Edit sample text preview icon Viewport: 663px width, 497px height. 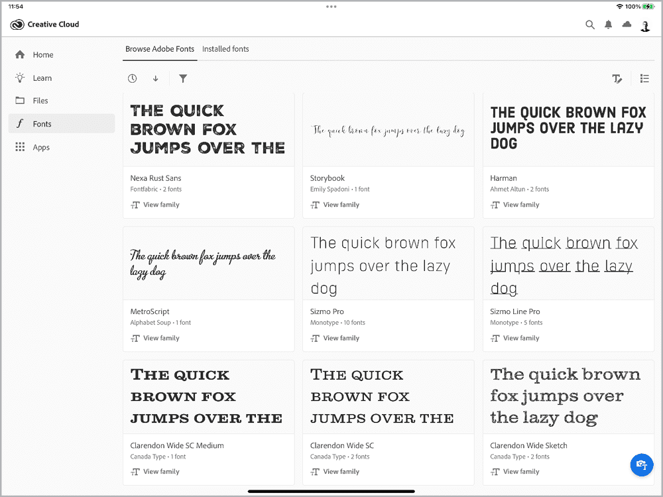tap(617, 79)
